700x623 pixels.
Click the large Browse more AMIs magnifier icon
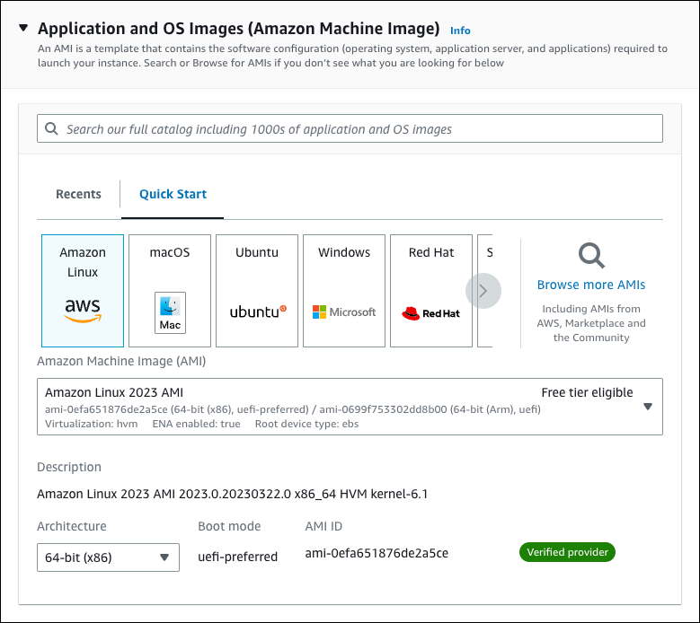[x=591, y=257]
